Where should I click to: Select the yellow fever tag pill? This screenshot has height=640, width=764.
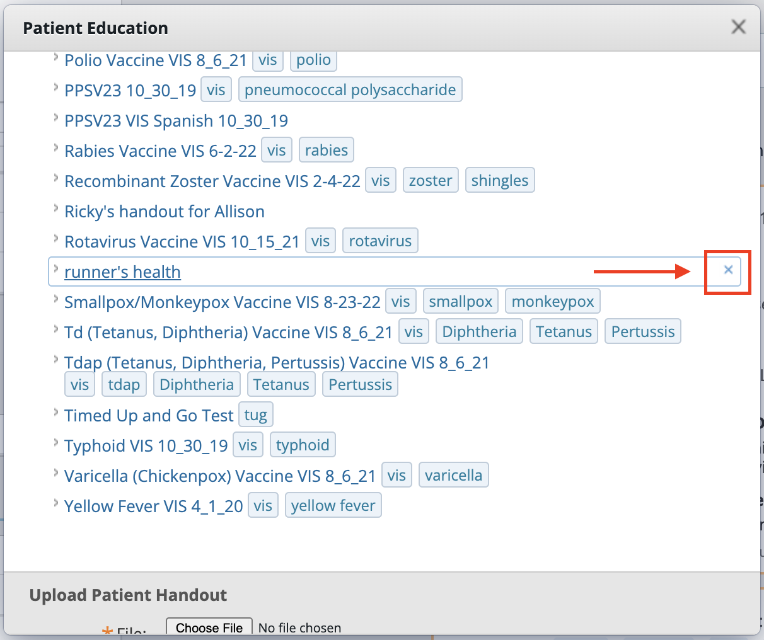(x=333, y=505)
